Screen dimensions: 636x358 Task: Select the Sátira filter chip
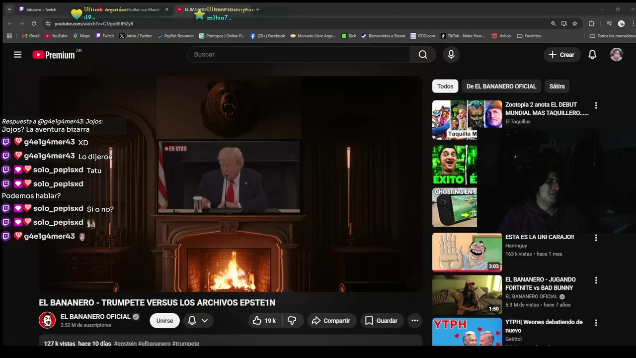[x=557, y=86]
